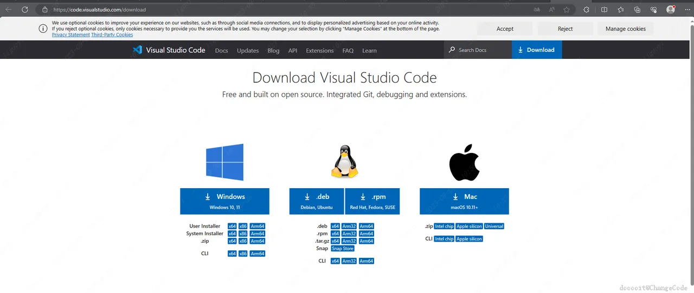Download Mac .zip Universal

pyautogui.click(x=494, y=226)
